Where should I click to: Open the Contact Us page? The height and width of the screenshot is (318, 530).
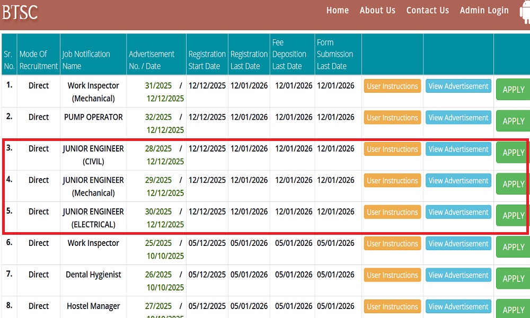(427, 11)
